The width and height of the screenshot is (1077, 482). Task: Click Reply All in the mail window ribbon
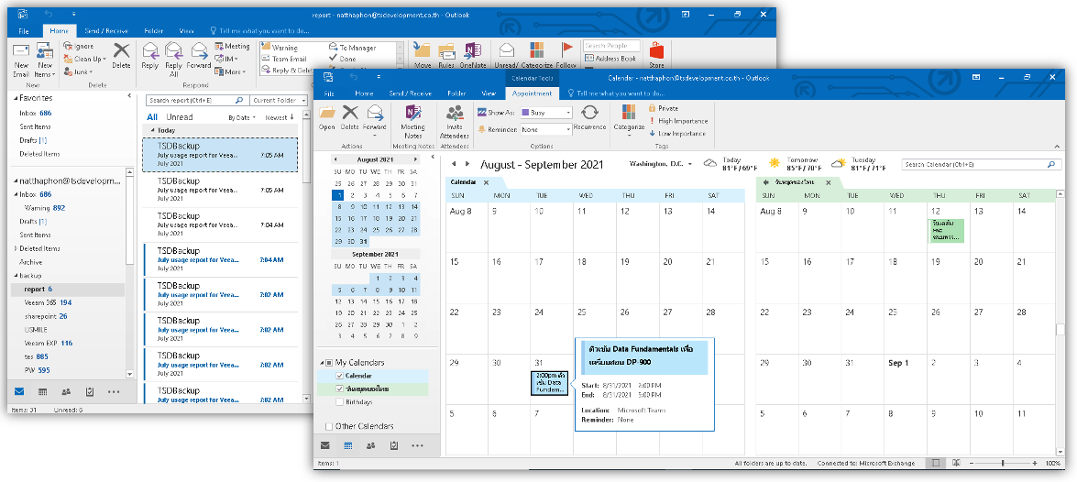[173, 59]
